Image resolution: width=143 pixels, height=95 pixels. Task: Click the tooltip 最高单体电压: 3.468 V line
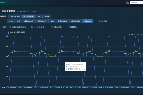(x=76, y=69)
